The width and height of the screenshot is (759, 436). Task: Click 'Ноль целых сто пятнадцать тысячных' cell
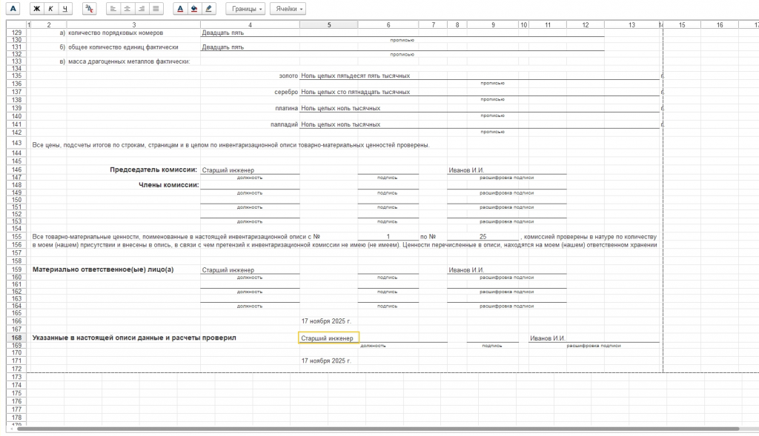[355, 92]
